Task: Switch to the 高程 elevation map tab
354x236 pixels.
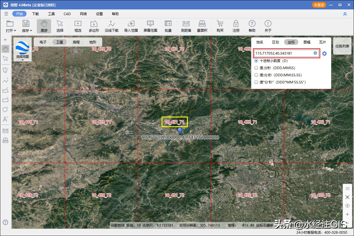Action: pos(76,42)
